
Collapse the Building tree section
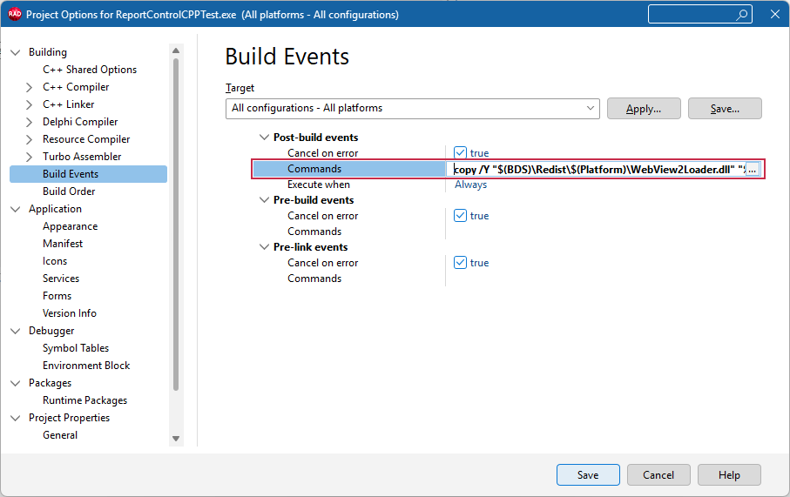tap(16, 52)
